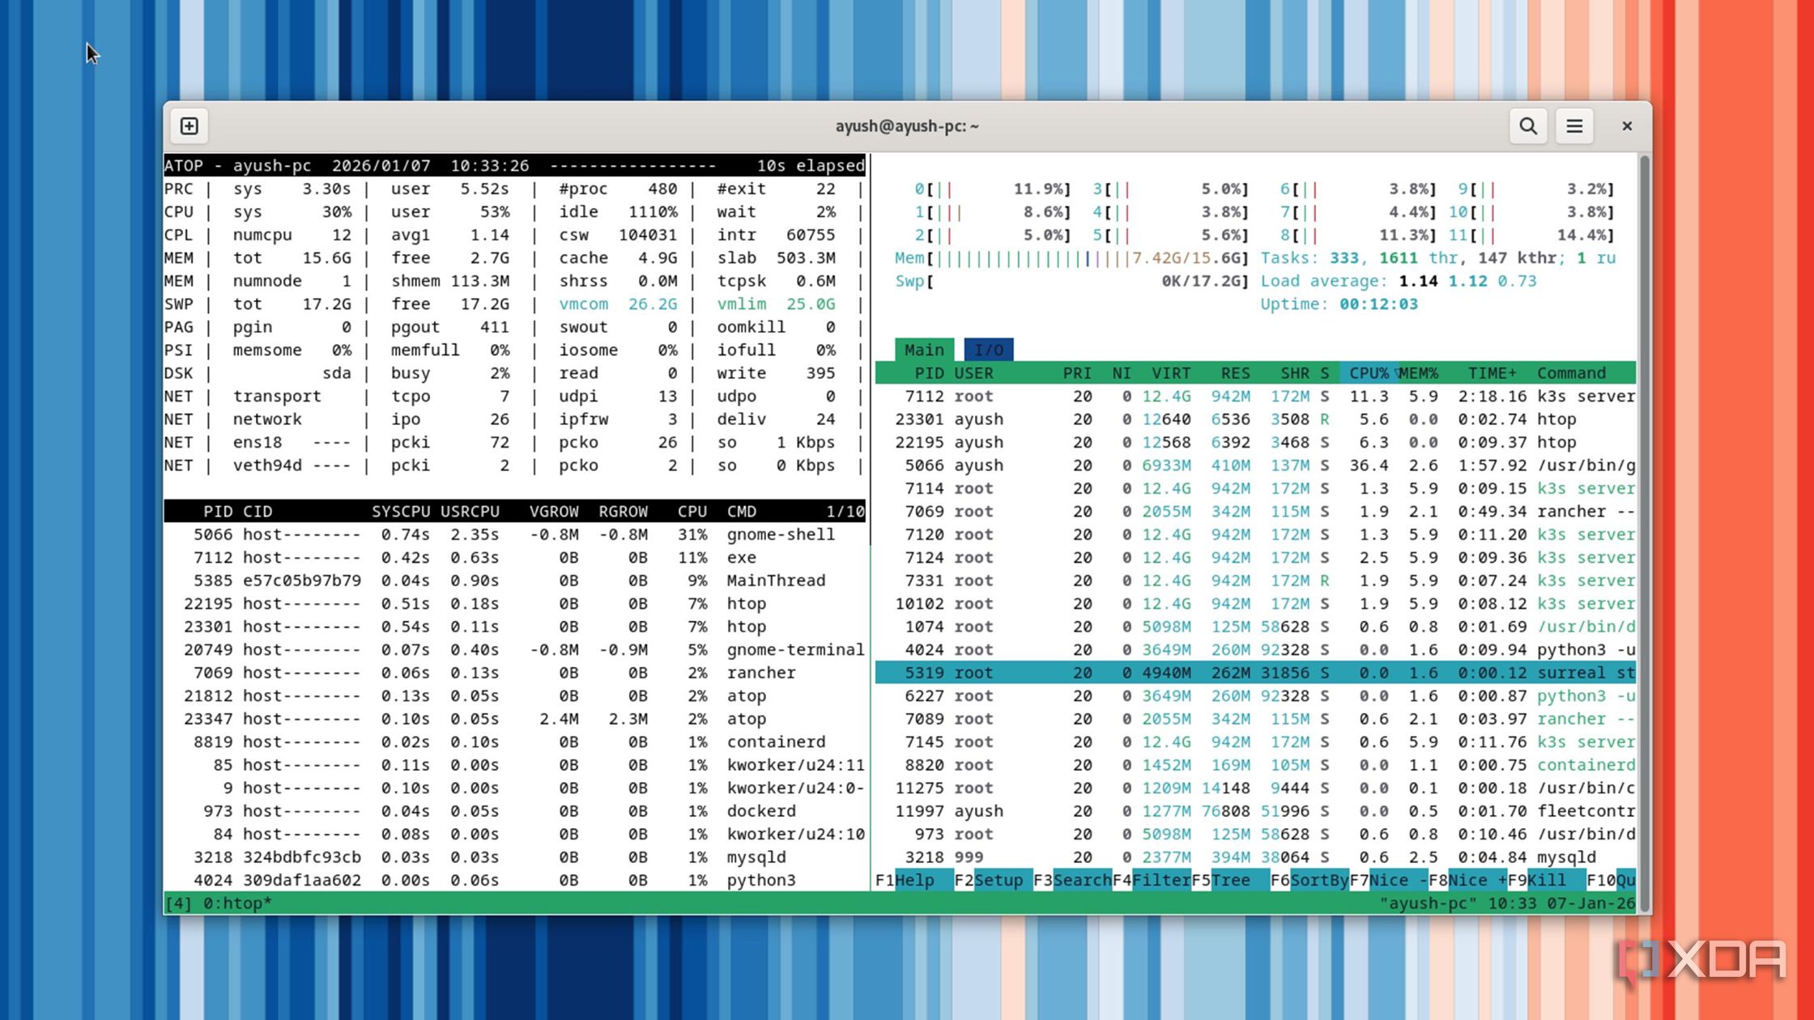Screen dimensions: 1814x1020
Task: Open the terminal search icon
Action: [x=1527, y=126]
